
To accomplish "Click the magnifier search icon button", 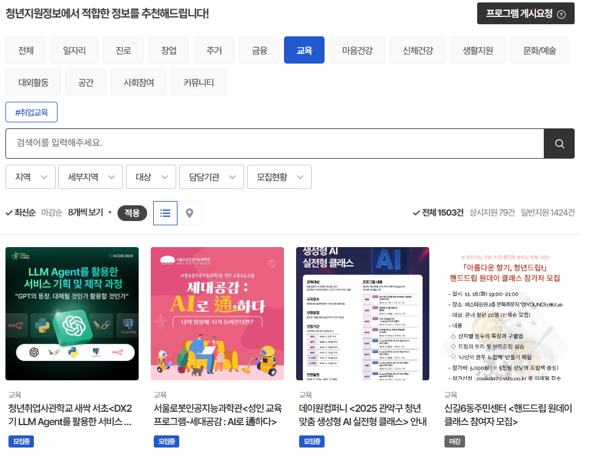I will click(559, 144).
